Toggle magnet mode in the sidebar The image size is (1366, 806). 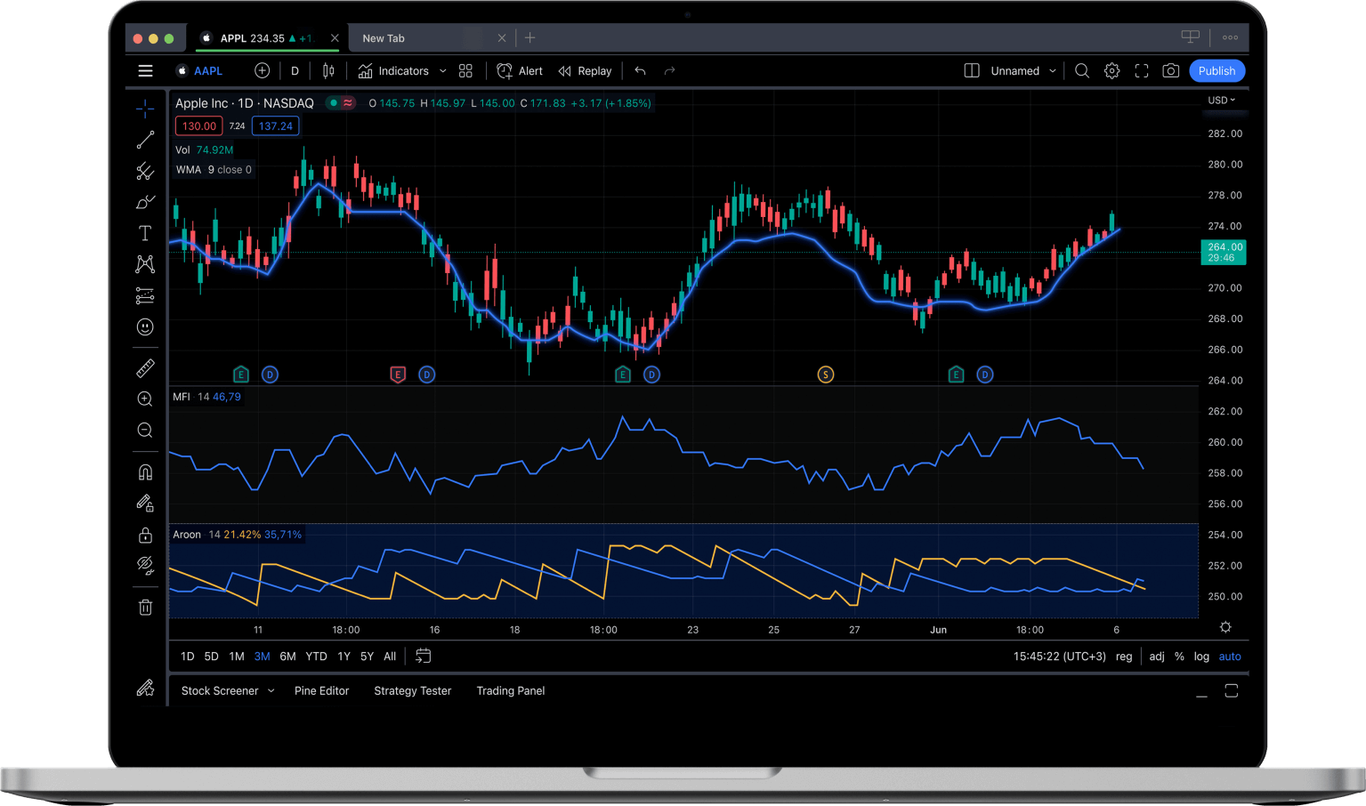tap(145, 472)
